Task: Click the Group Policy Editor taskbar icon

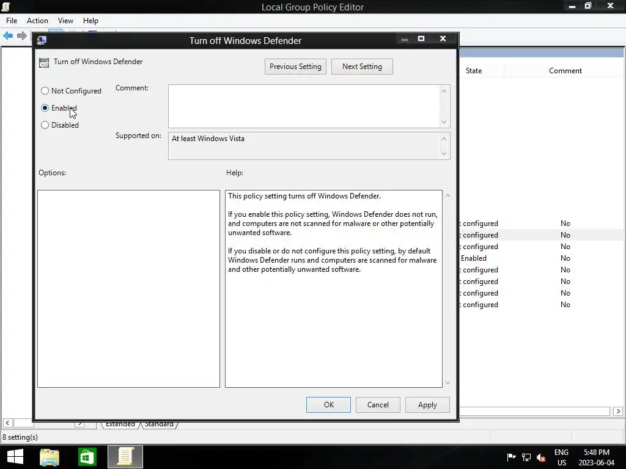Action: 125,457
